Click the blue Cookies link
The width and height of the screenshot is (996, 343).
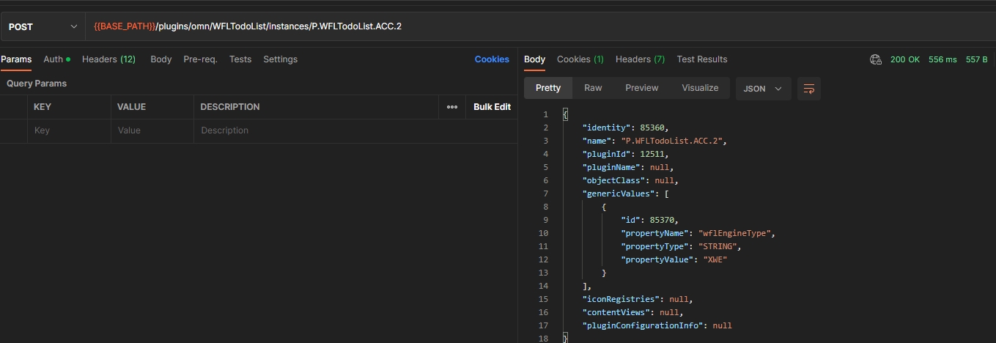click(491, 59)
